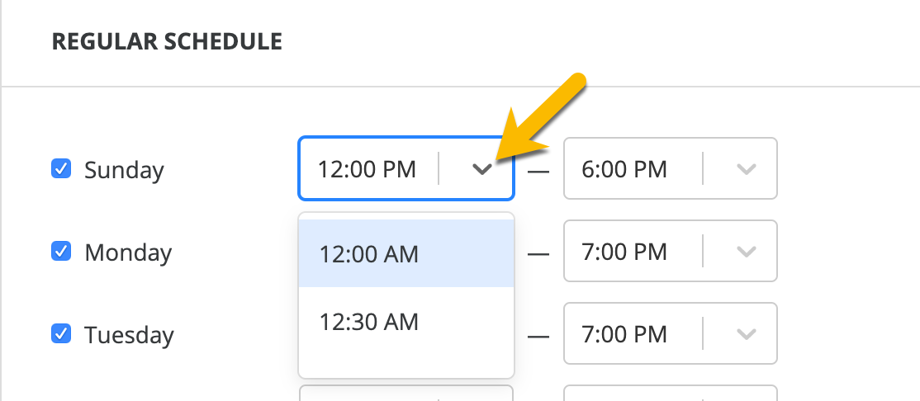Click the Tuesday day label
The width and height of the screenshot is (920, 401).
click(x=129, y=335)
